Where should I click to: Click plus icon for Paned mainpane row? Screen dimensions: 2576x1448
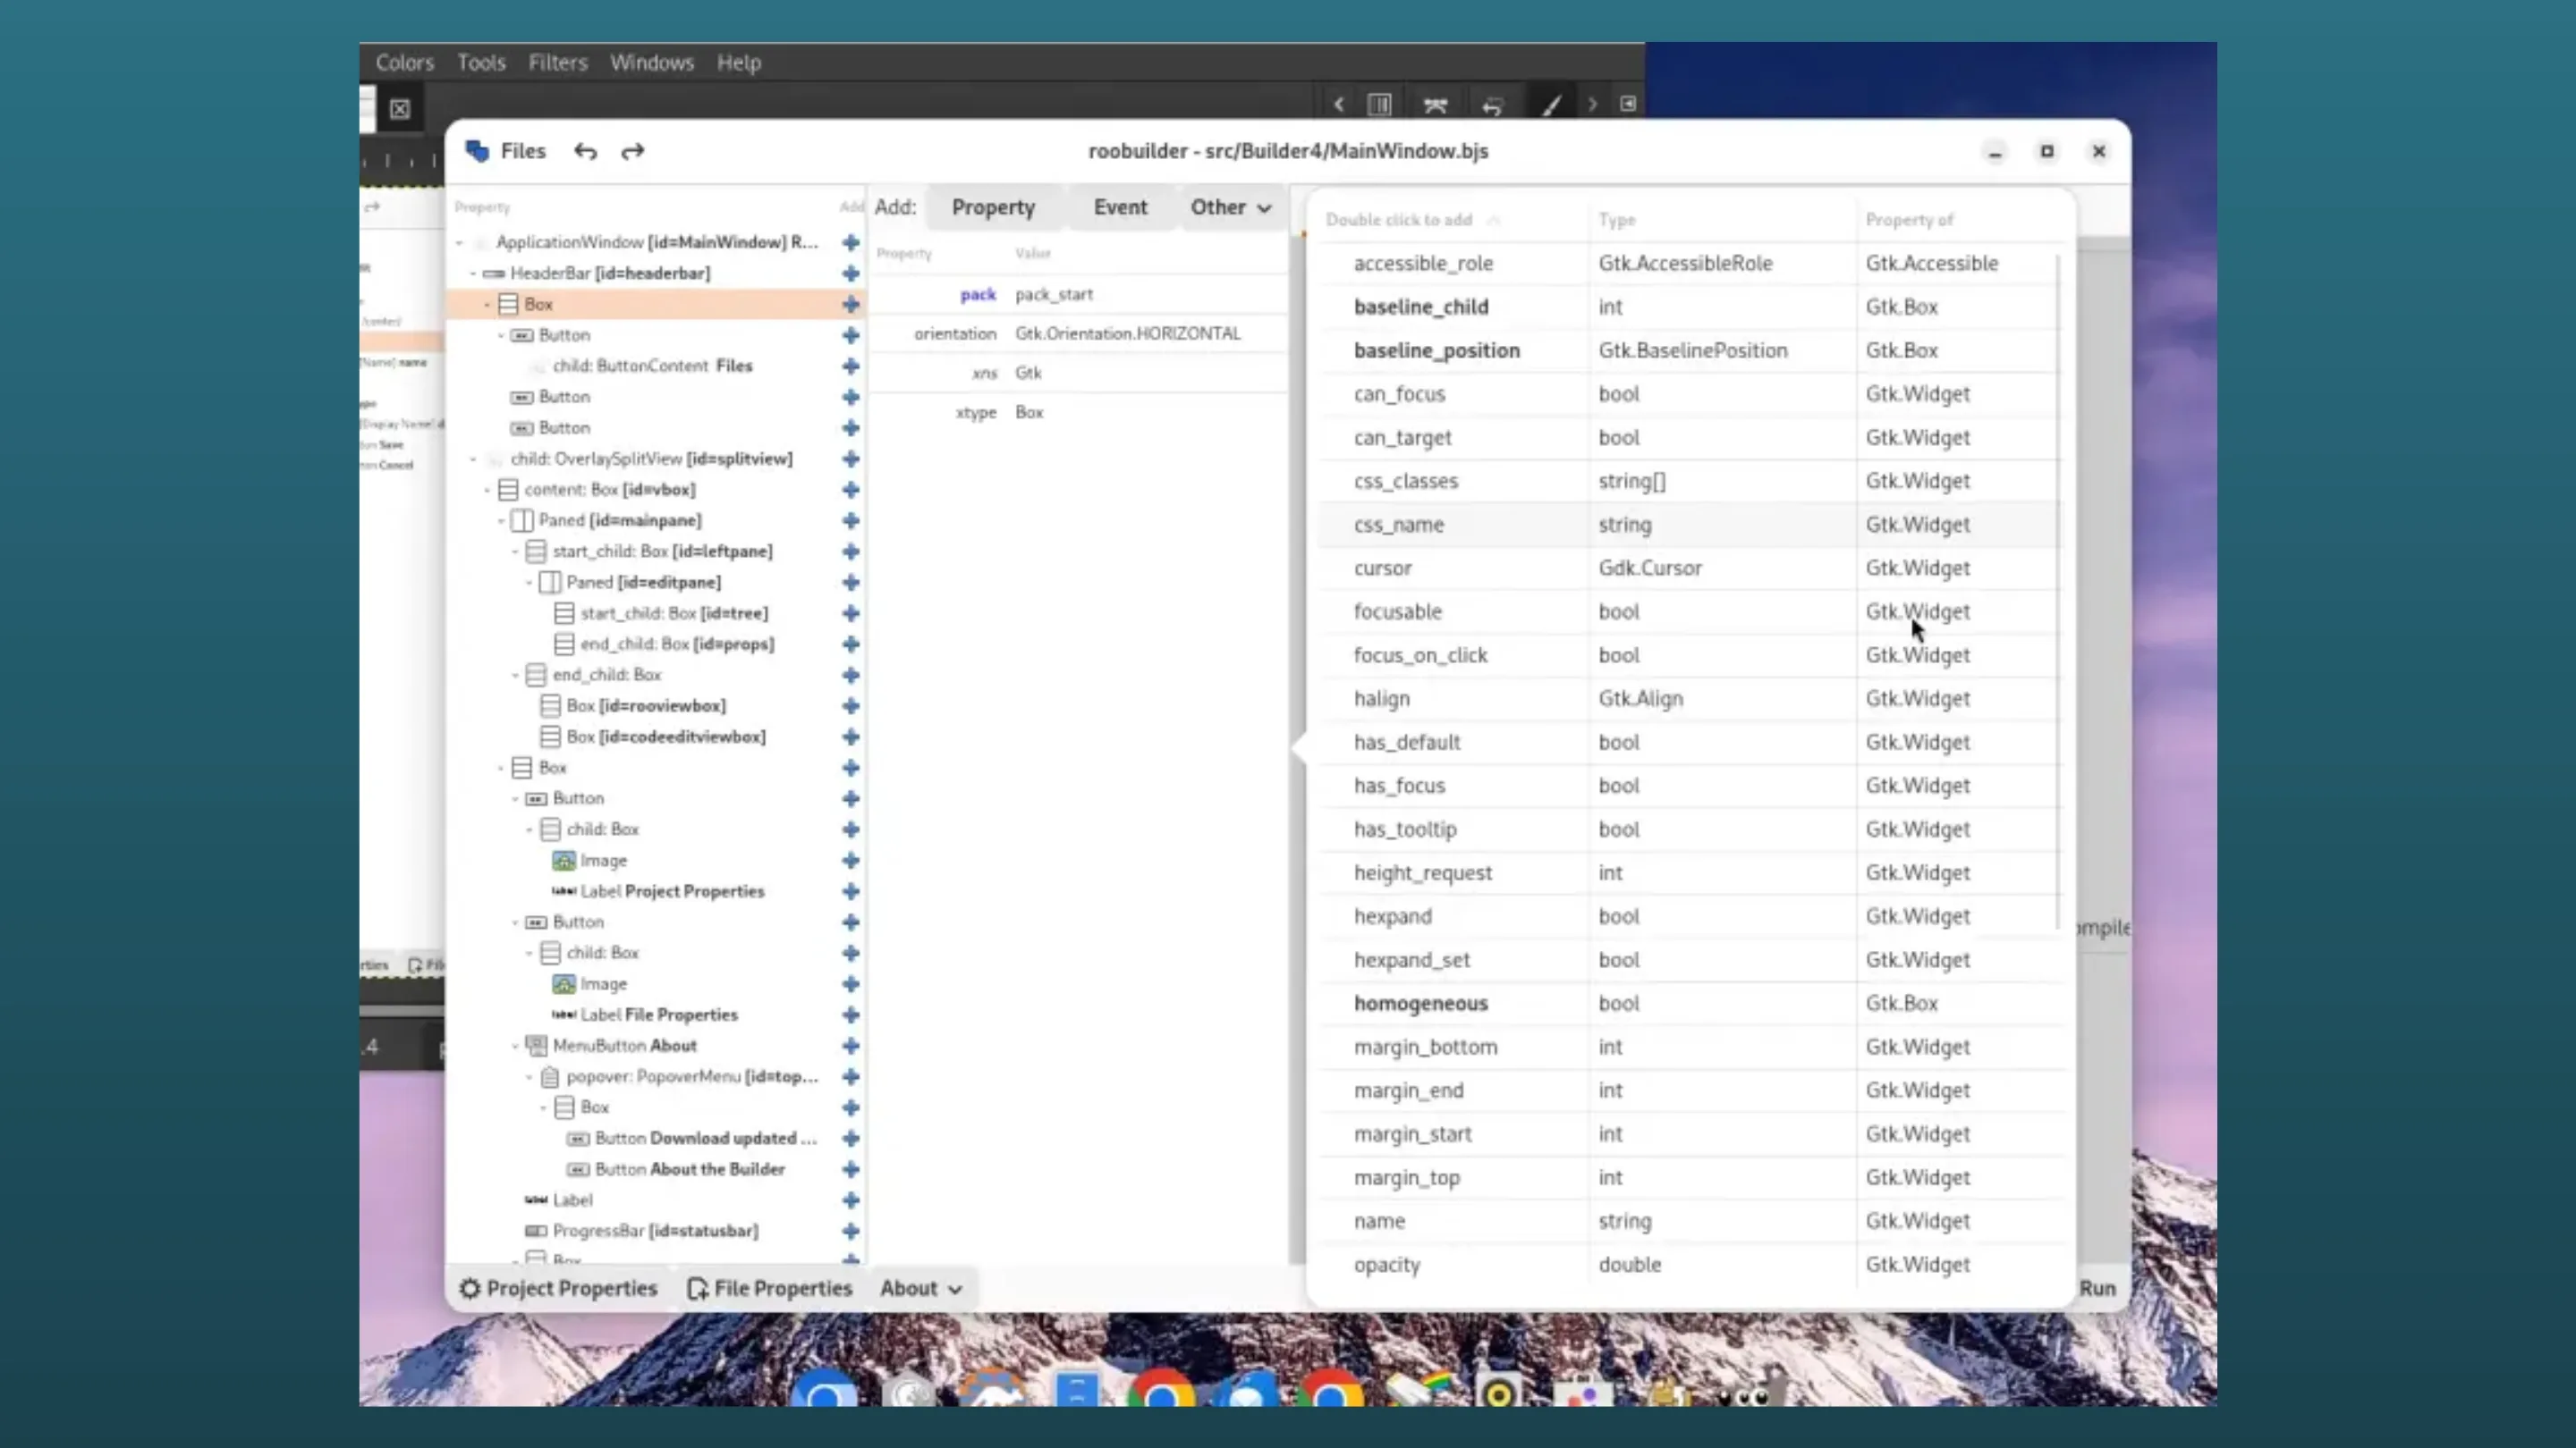pos(851,520)
